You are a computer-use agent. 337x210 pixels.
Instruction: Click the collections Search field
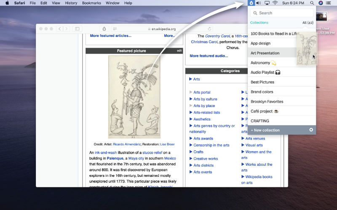point(282,13)
